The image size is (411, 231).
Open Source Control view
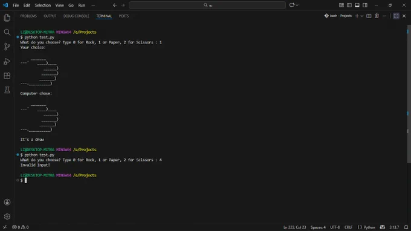click(x=7, y=47)
